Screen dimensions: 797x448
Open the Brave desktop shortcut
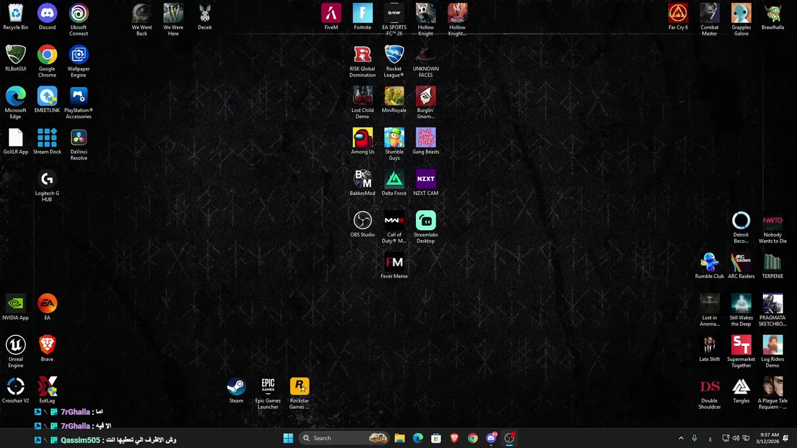coord(47,349)
